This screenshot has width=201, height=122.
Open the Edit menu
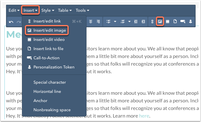[14, 10]
